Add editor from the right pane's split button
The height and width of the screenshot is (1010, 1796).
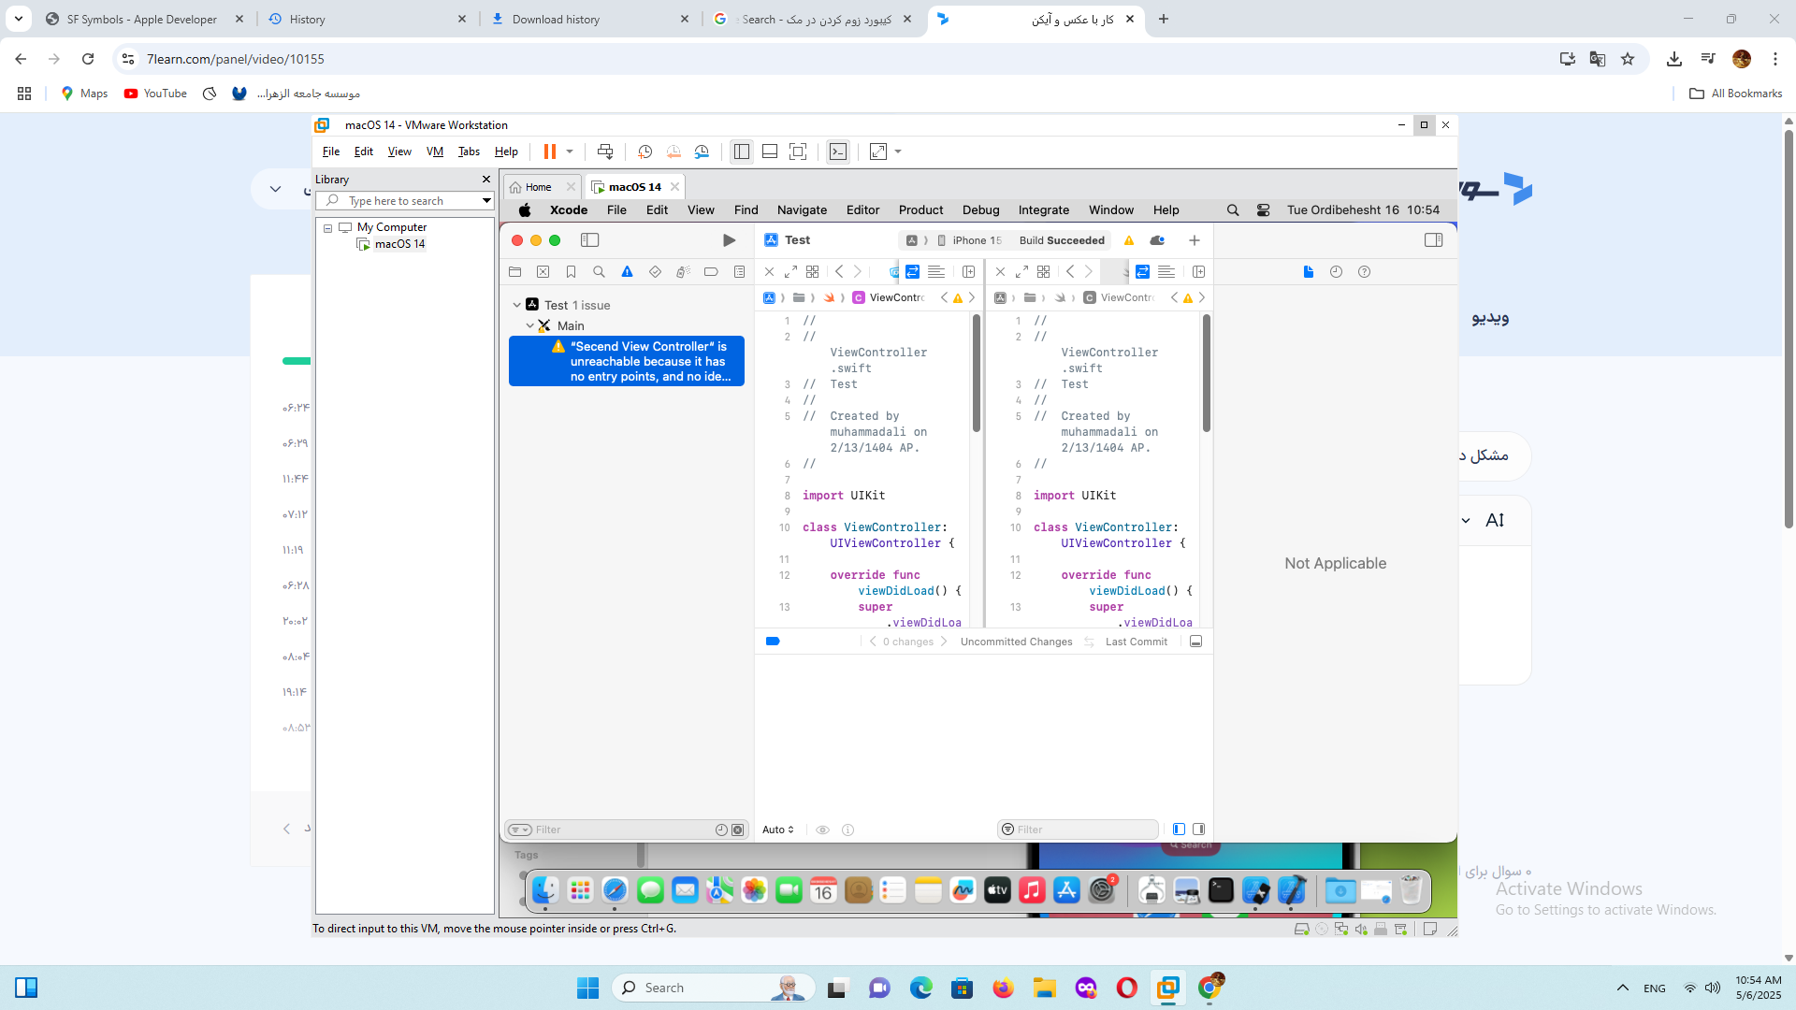[x=1198, y=272]
